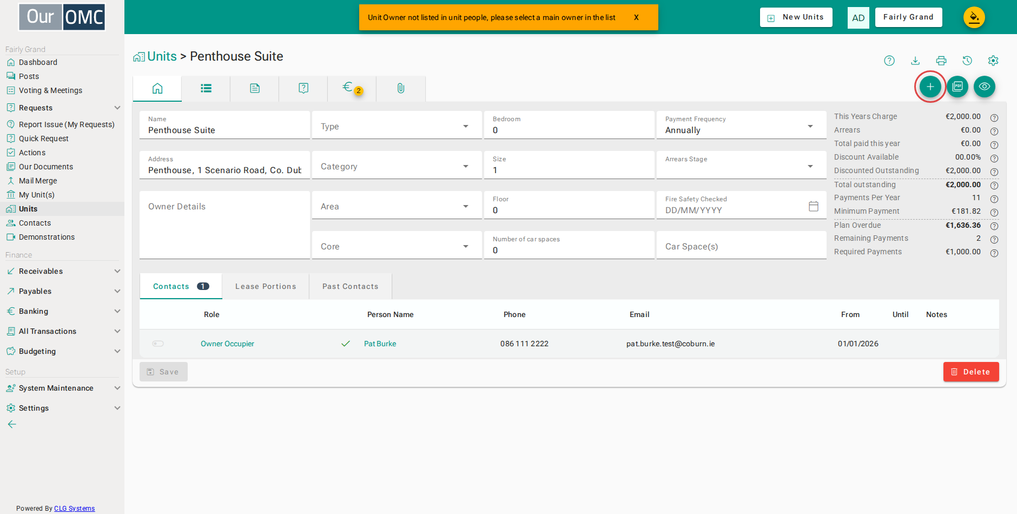1017x514 pixels.
Task: Open the CLG Systems link
Action: (x=74, y=508)
